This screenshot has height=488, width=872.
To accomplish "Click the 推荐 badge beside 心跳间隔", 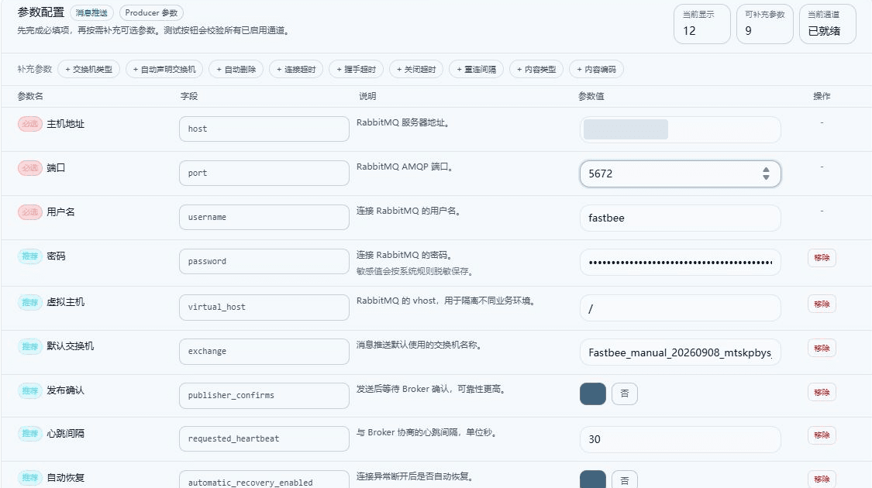I will (30, 434).
